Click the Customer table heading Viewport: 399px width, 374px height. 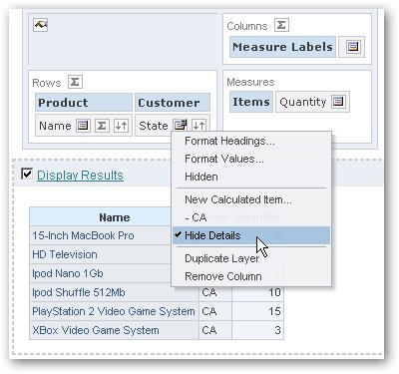tap(173, 103)
